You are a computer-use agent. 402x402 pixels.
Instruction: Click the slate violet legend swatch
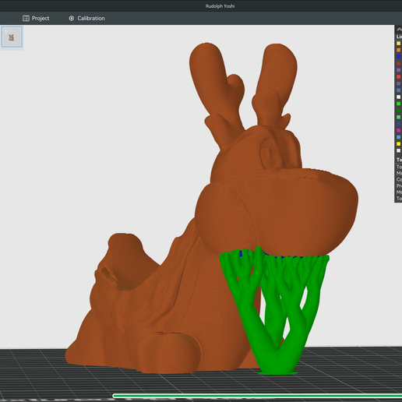pos(399,83)
